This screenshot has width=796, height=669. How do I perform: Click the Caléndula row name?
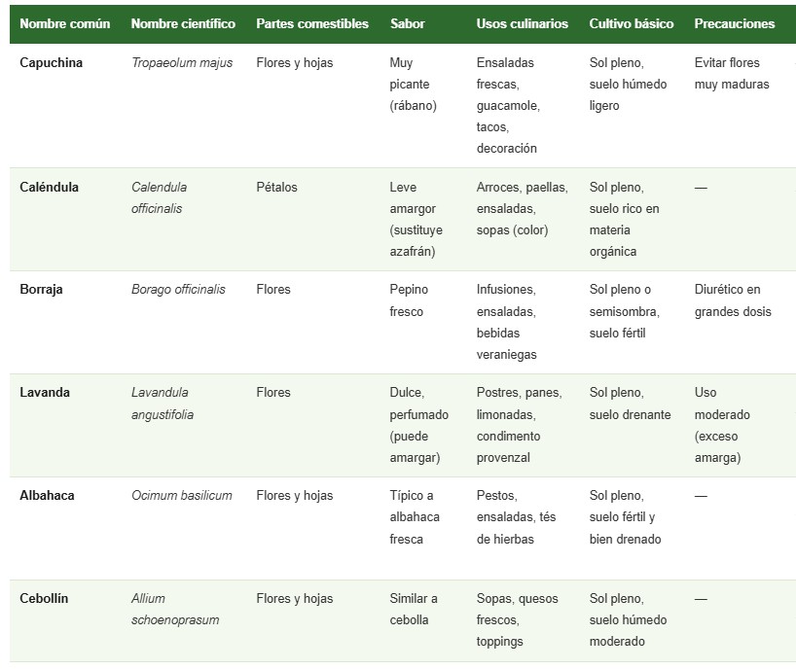coord(50,187)
